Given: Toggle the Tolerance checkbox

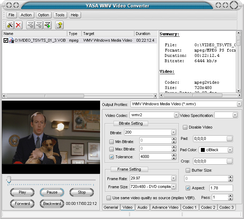Looking at the screenshot, I should (111, 156).
